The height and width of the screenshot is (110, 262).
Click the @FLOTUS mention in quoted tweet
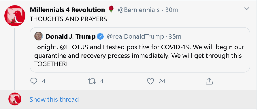pos(74,47)
